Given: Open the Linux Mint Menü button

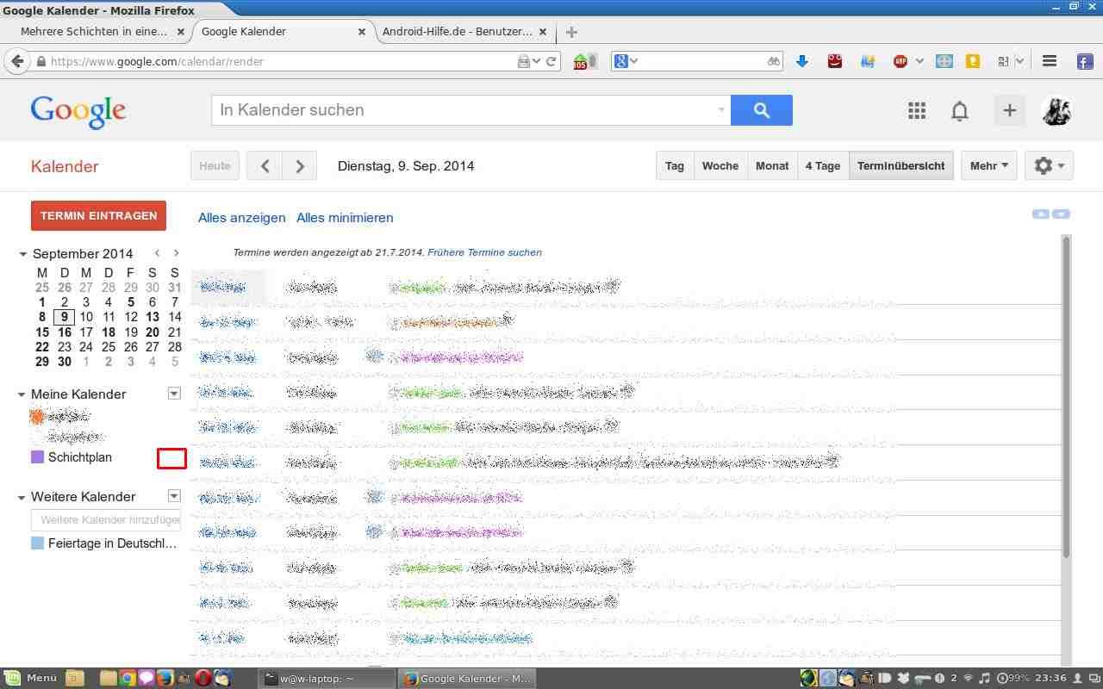Looking at the screenshot, I should (x=31, y=678).
